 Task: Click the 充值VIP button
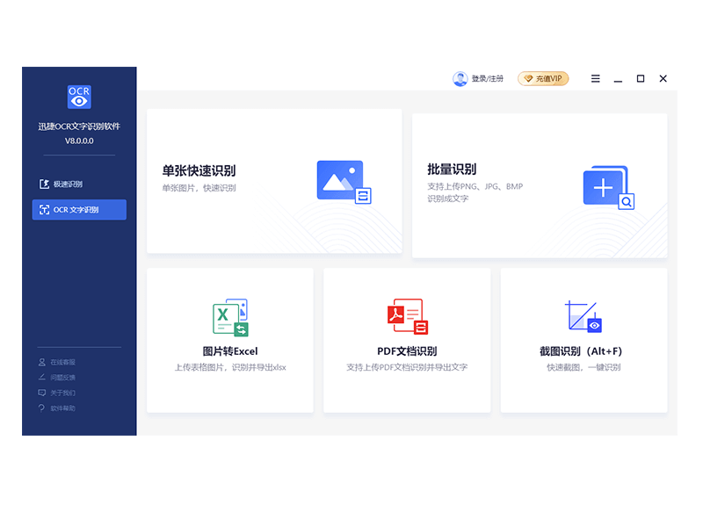pos(543,78)
